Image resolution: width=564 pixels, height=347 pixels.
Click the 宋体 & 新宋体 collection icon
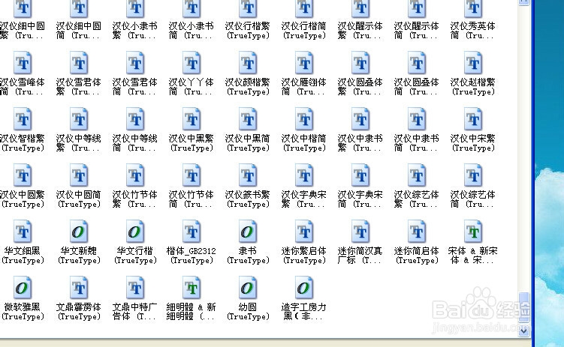[x=473, y=232]
